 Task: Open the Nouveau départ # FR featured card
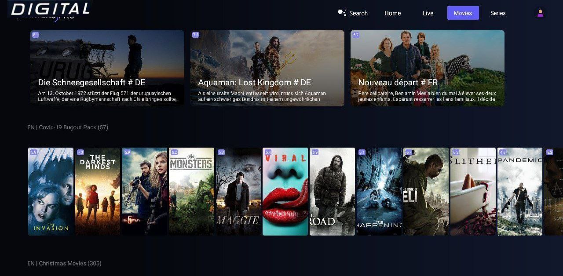click(428, 68)
